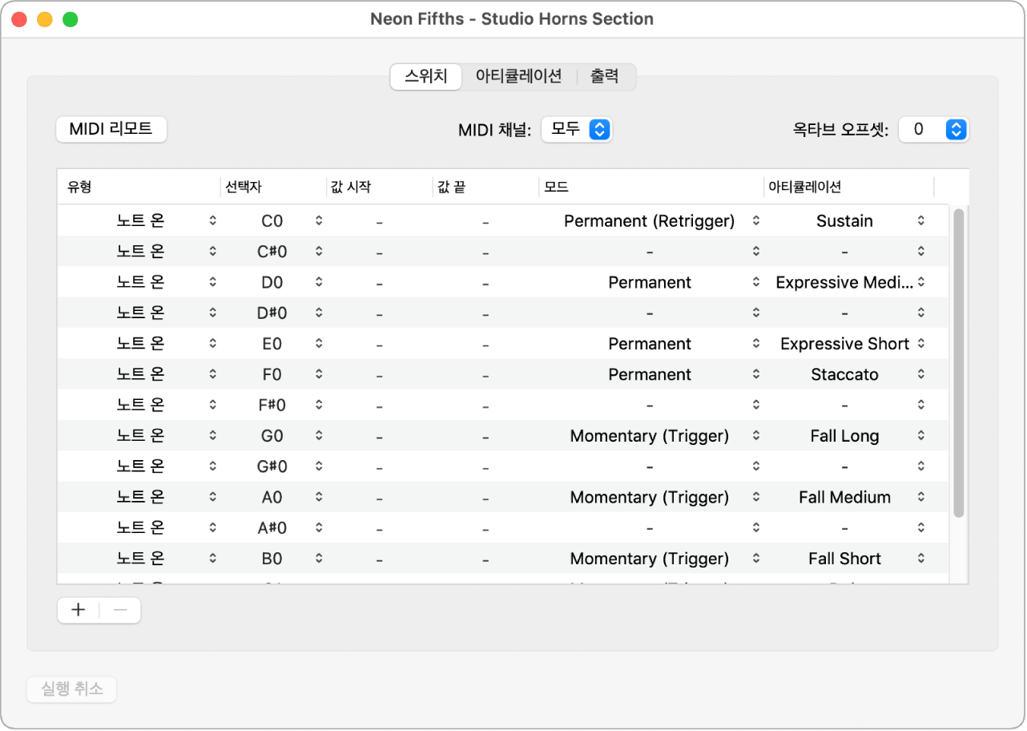Screen dimensions: 1027x731
Task: Click the 값 끝 cell in the B0 row
Action: (485, 559)
